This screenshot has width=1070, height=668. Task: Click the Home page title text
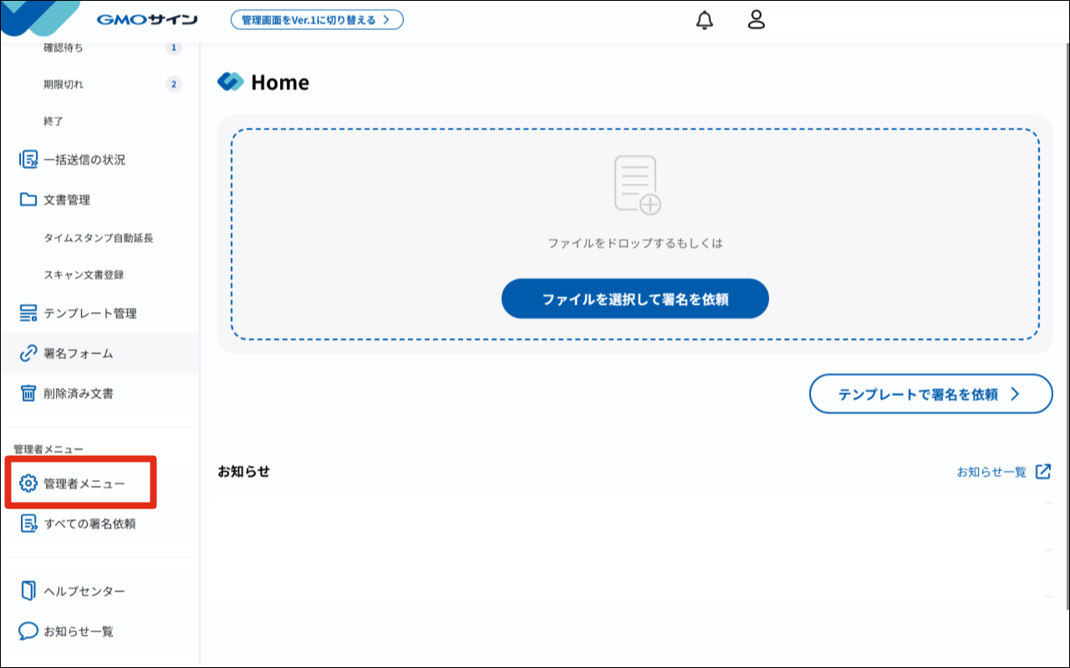280,82
